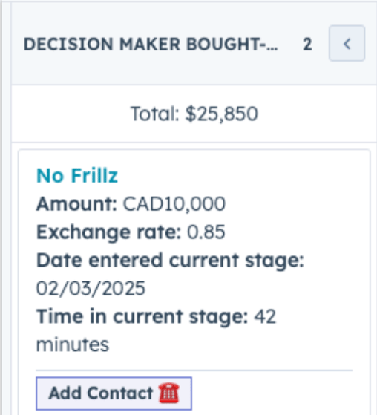The image size is (377, 415).
Task: Select the 02/03/2025 stage date
Action: pos(91,288)
